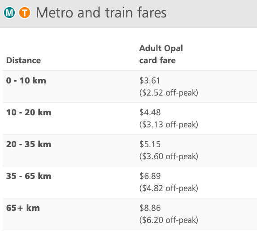Click the 10 - 20 km row label
The width and height of the screenshot is (257, 231).
29,112
